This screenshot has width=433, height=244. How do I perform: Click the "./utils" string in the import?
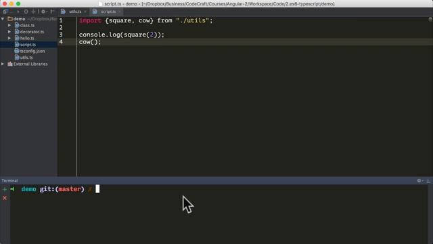pos(192,20)
